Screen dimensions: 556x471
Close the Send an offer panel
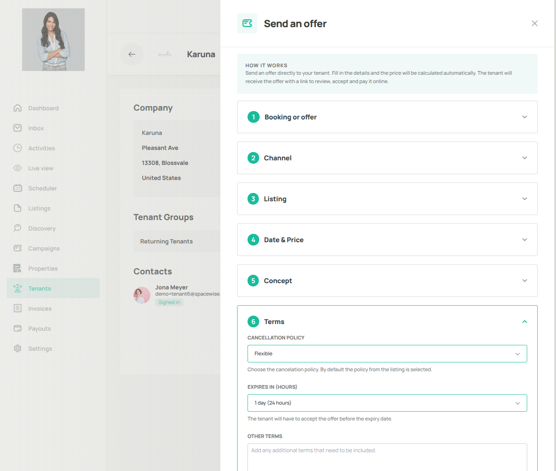pyautogui.click(x=535, y=23)
